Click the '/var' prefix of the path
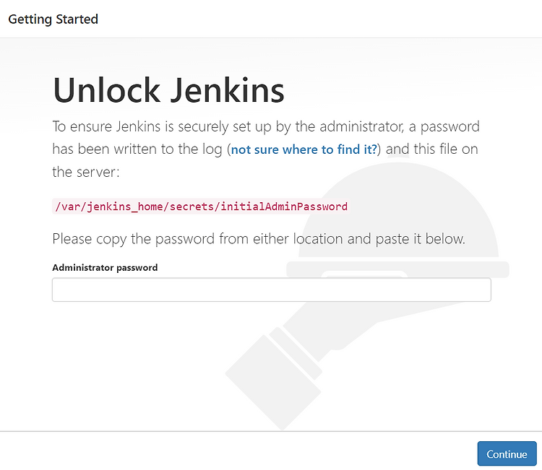This screenshot has height=470, width=542. (67, 206)
